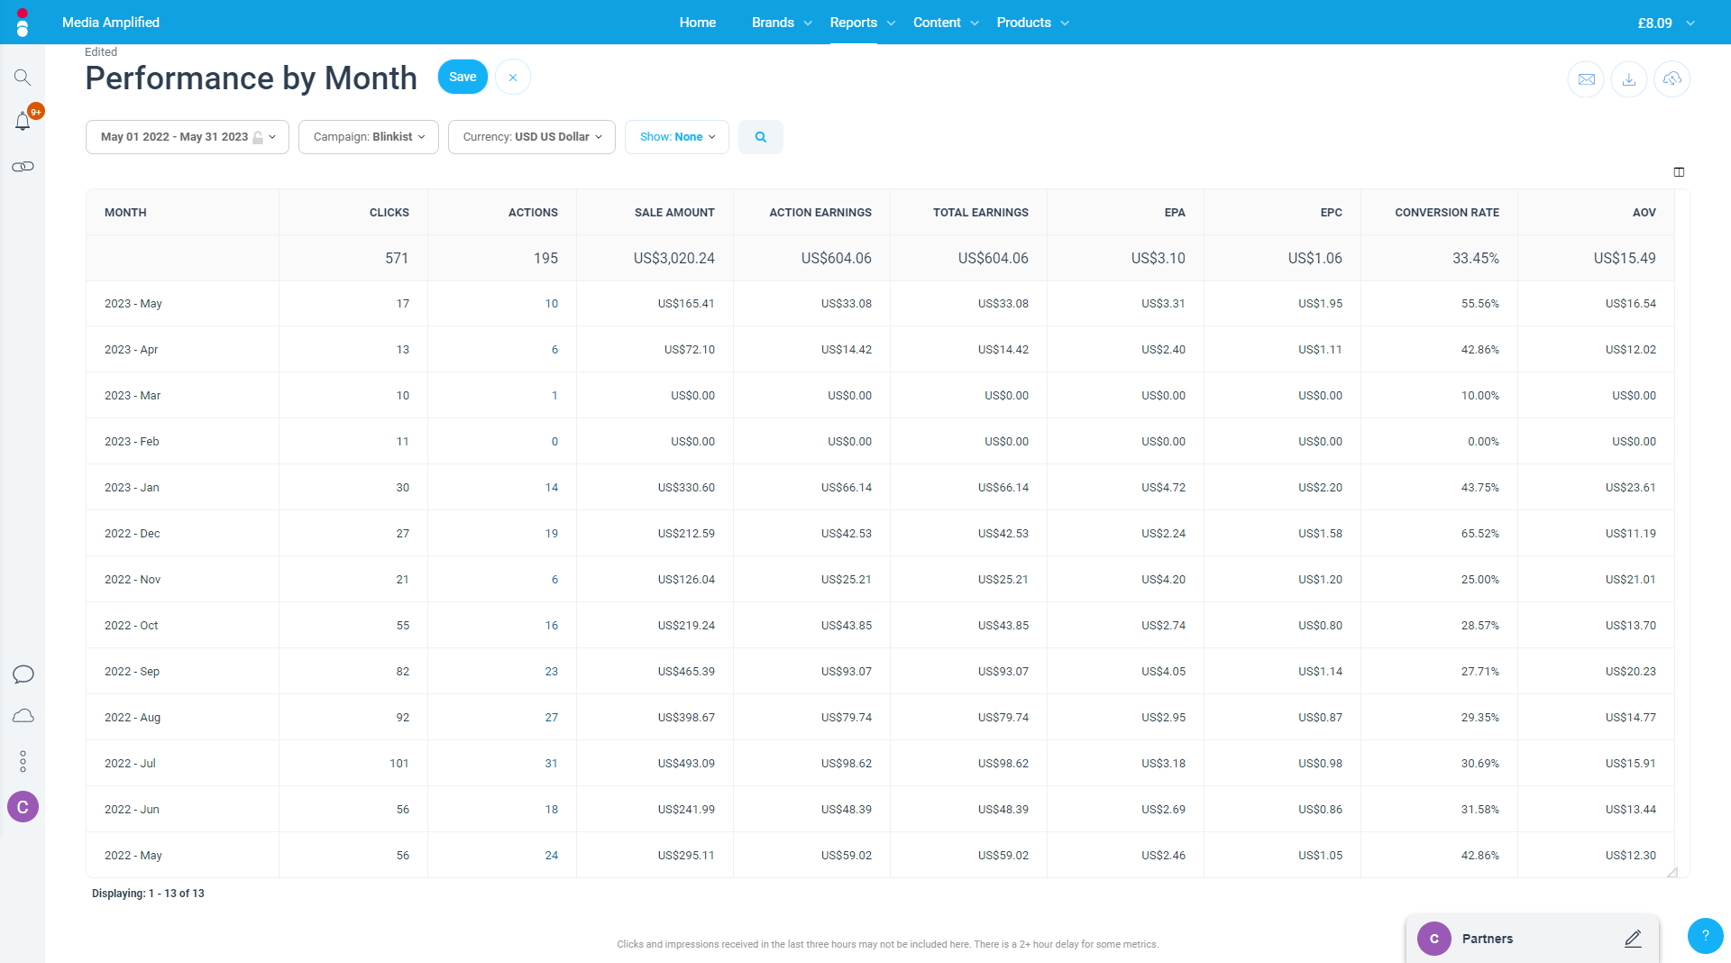Open the Brands navigation item
This screenshot has width=1731, height=963.
[x=773, y=23]
